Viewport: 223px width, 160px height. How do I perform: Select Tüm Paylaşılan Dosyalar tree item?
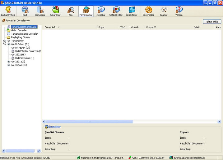tap(24, 27)
